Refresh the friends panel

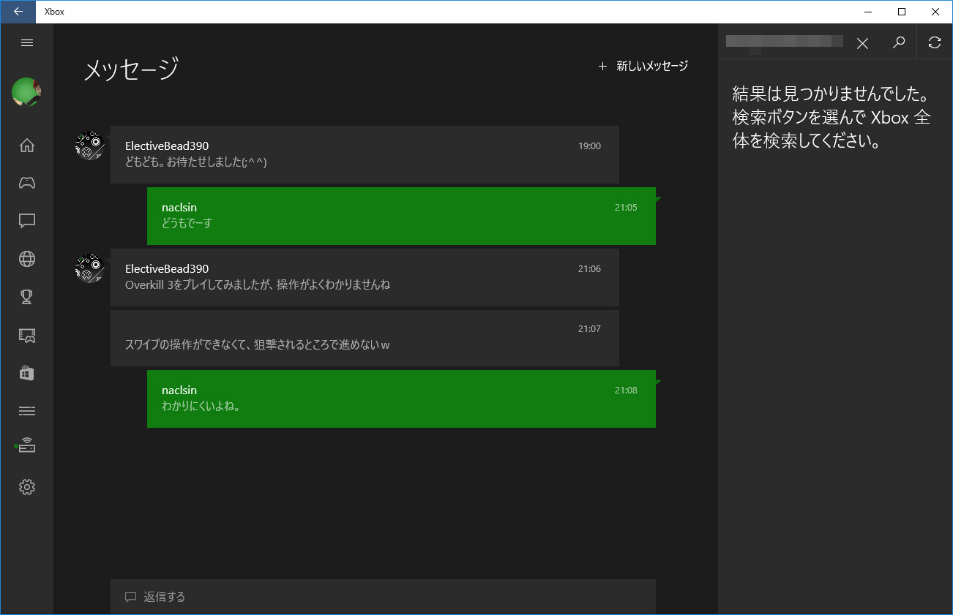(935, 42)
